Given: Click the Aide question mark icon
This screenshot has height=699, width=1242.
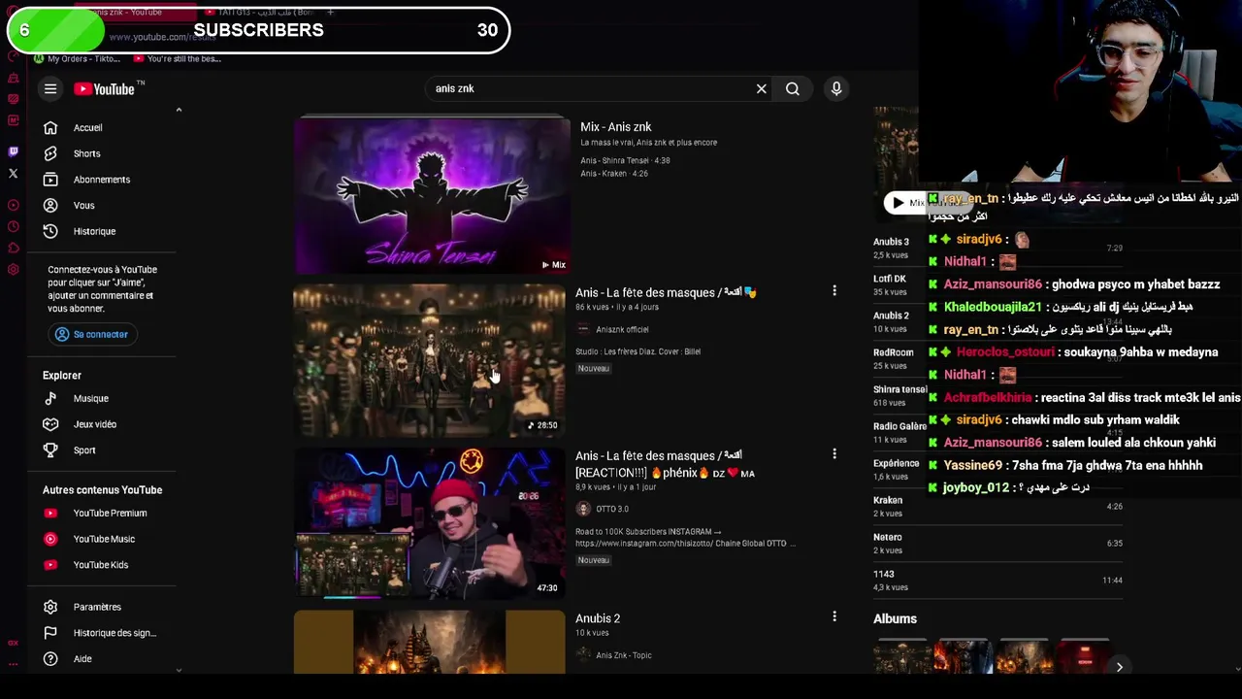Looking at the screenshot, I should coord(50,659).
